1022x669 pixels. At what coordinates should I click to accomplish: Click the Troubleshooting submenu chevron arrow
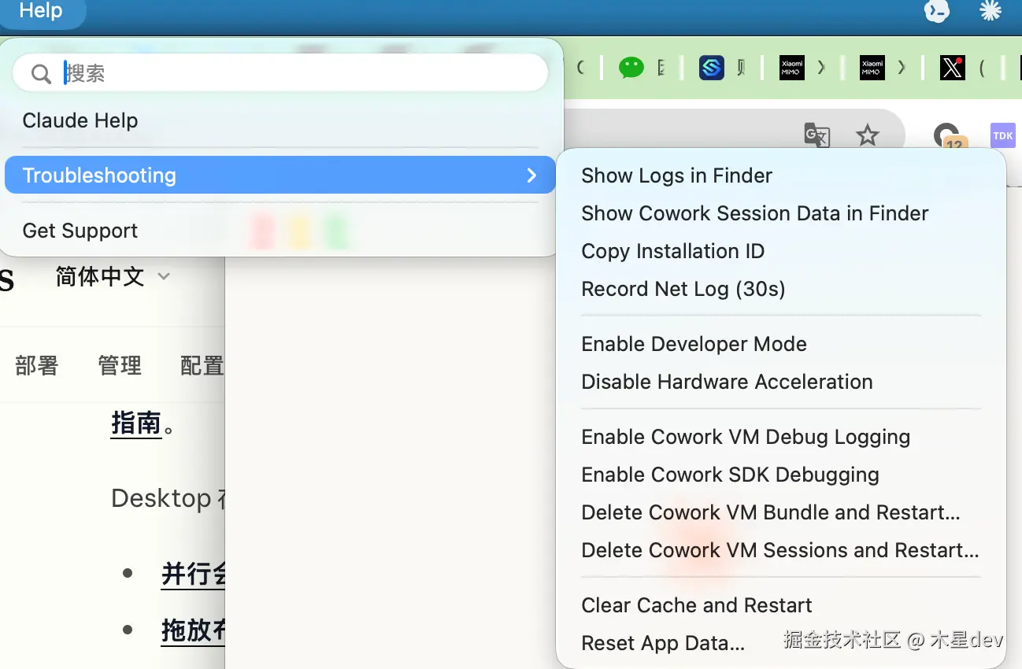(531, 176)
